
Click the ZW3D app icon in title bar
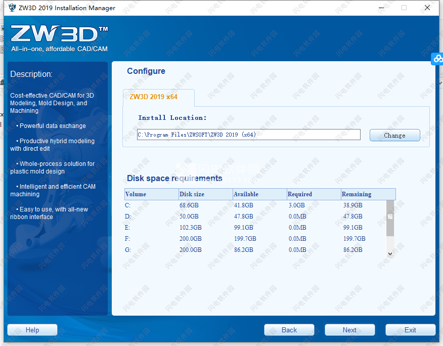[12, 8]
